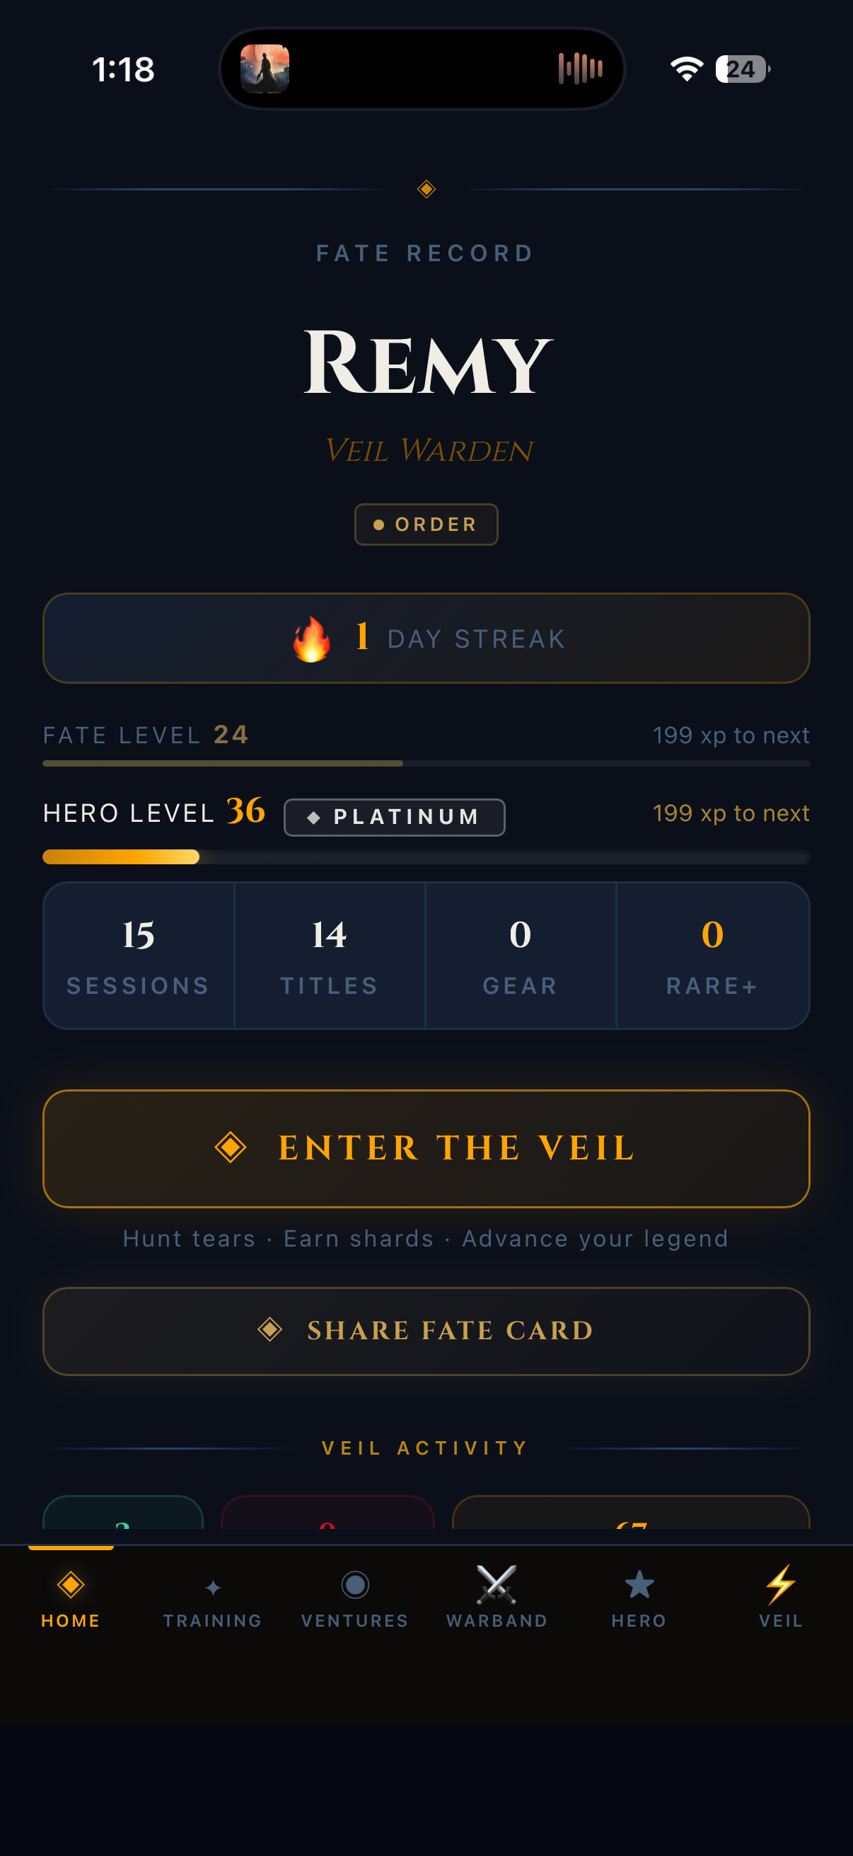Click the diamond icon on Share Fate Card
This screenshot has height=1856, width=853.
[272, 1330]
